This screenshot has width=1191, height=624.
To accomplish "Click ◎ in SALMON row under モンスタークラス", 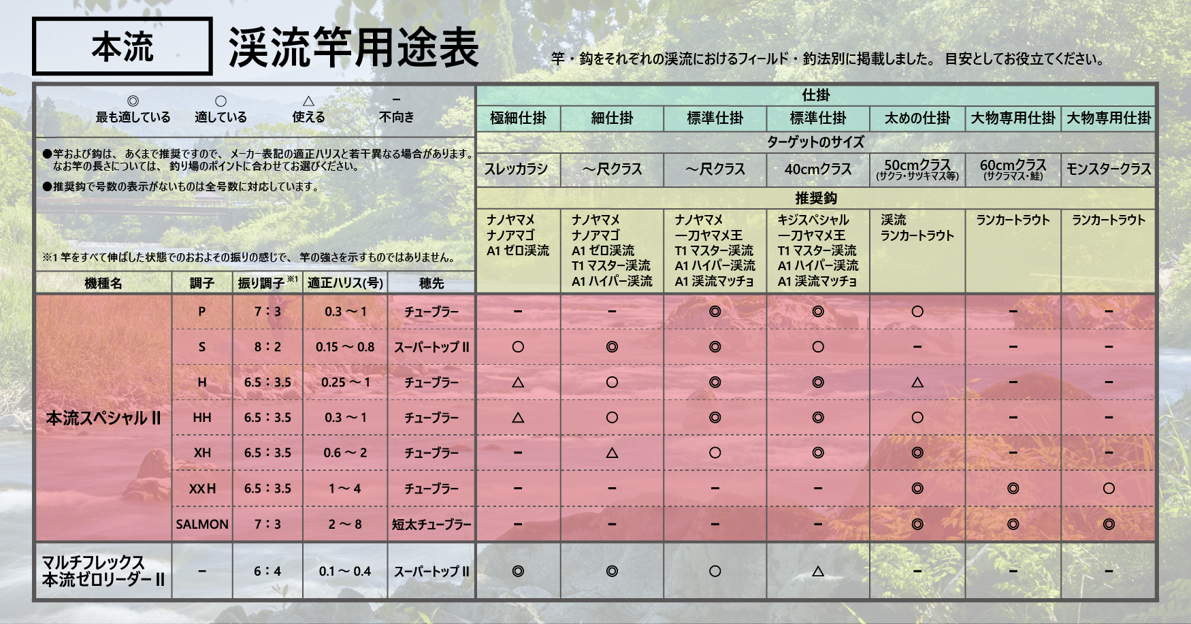I will coord(1109,524).
